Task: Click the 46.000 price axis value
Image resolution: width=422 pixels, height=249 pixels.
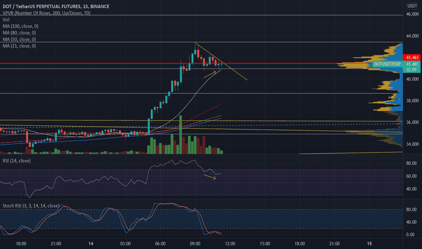Action: point(412,14)
